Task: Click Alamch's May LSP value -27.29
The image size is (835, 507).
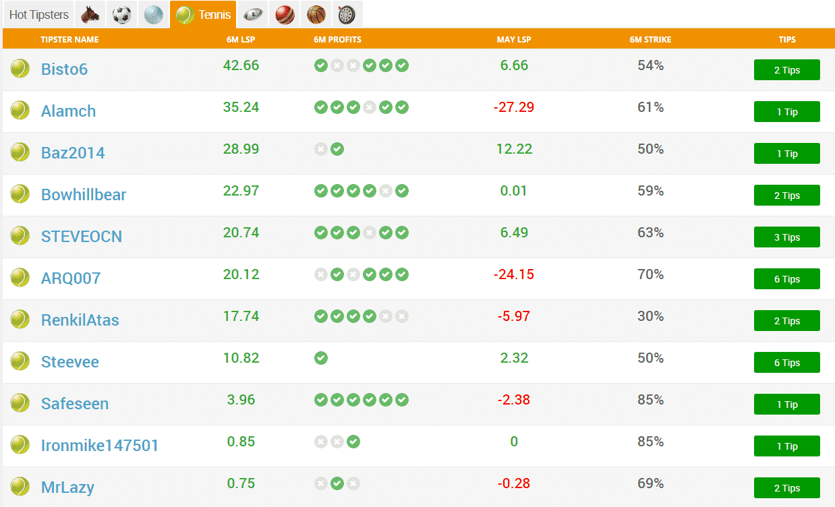Action: [x=514, y=107]
